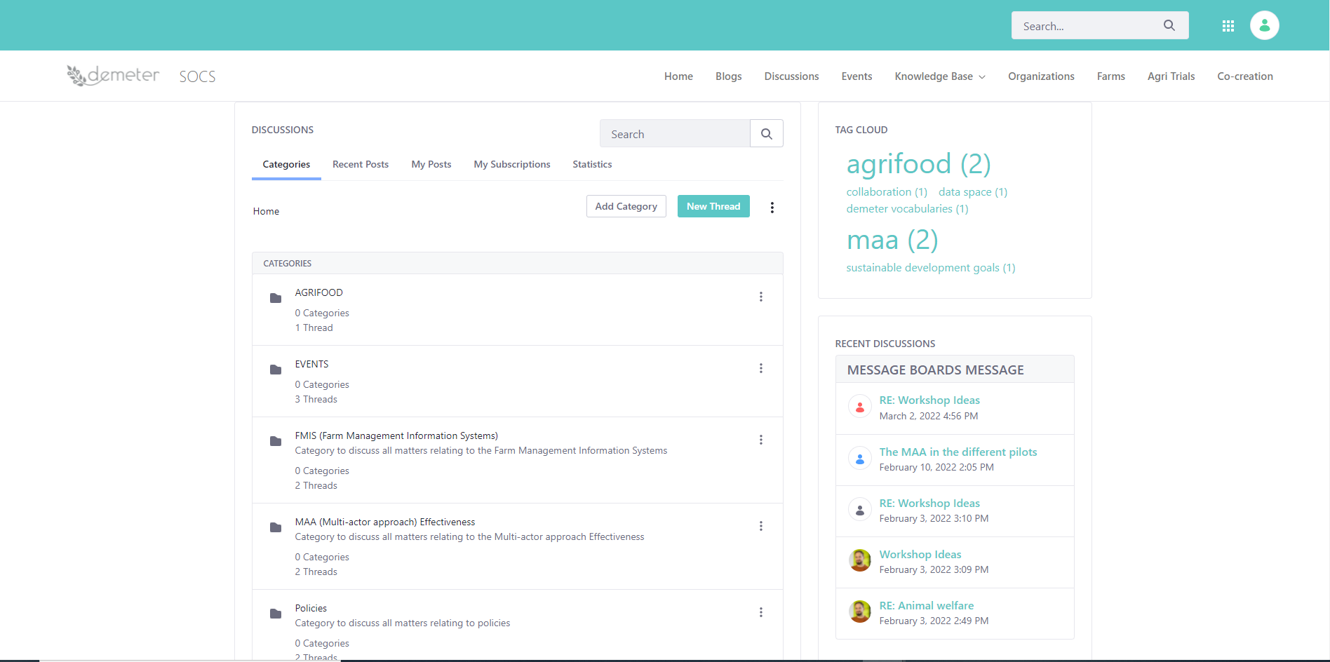Click the Home breadcrumb link
Viewport: 1330px width, 662px height.
pyautogui.click(x=266, y=211)
